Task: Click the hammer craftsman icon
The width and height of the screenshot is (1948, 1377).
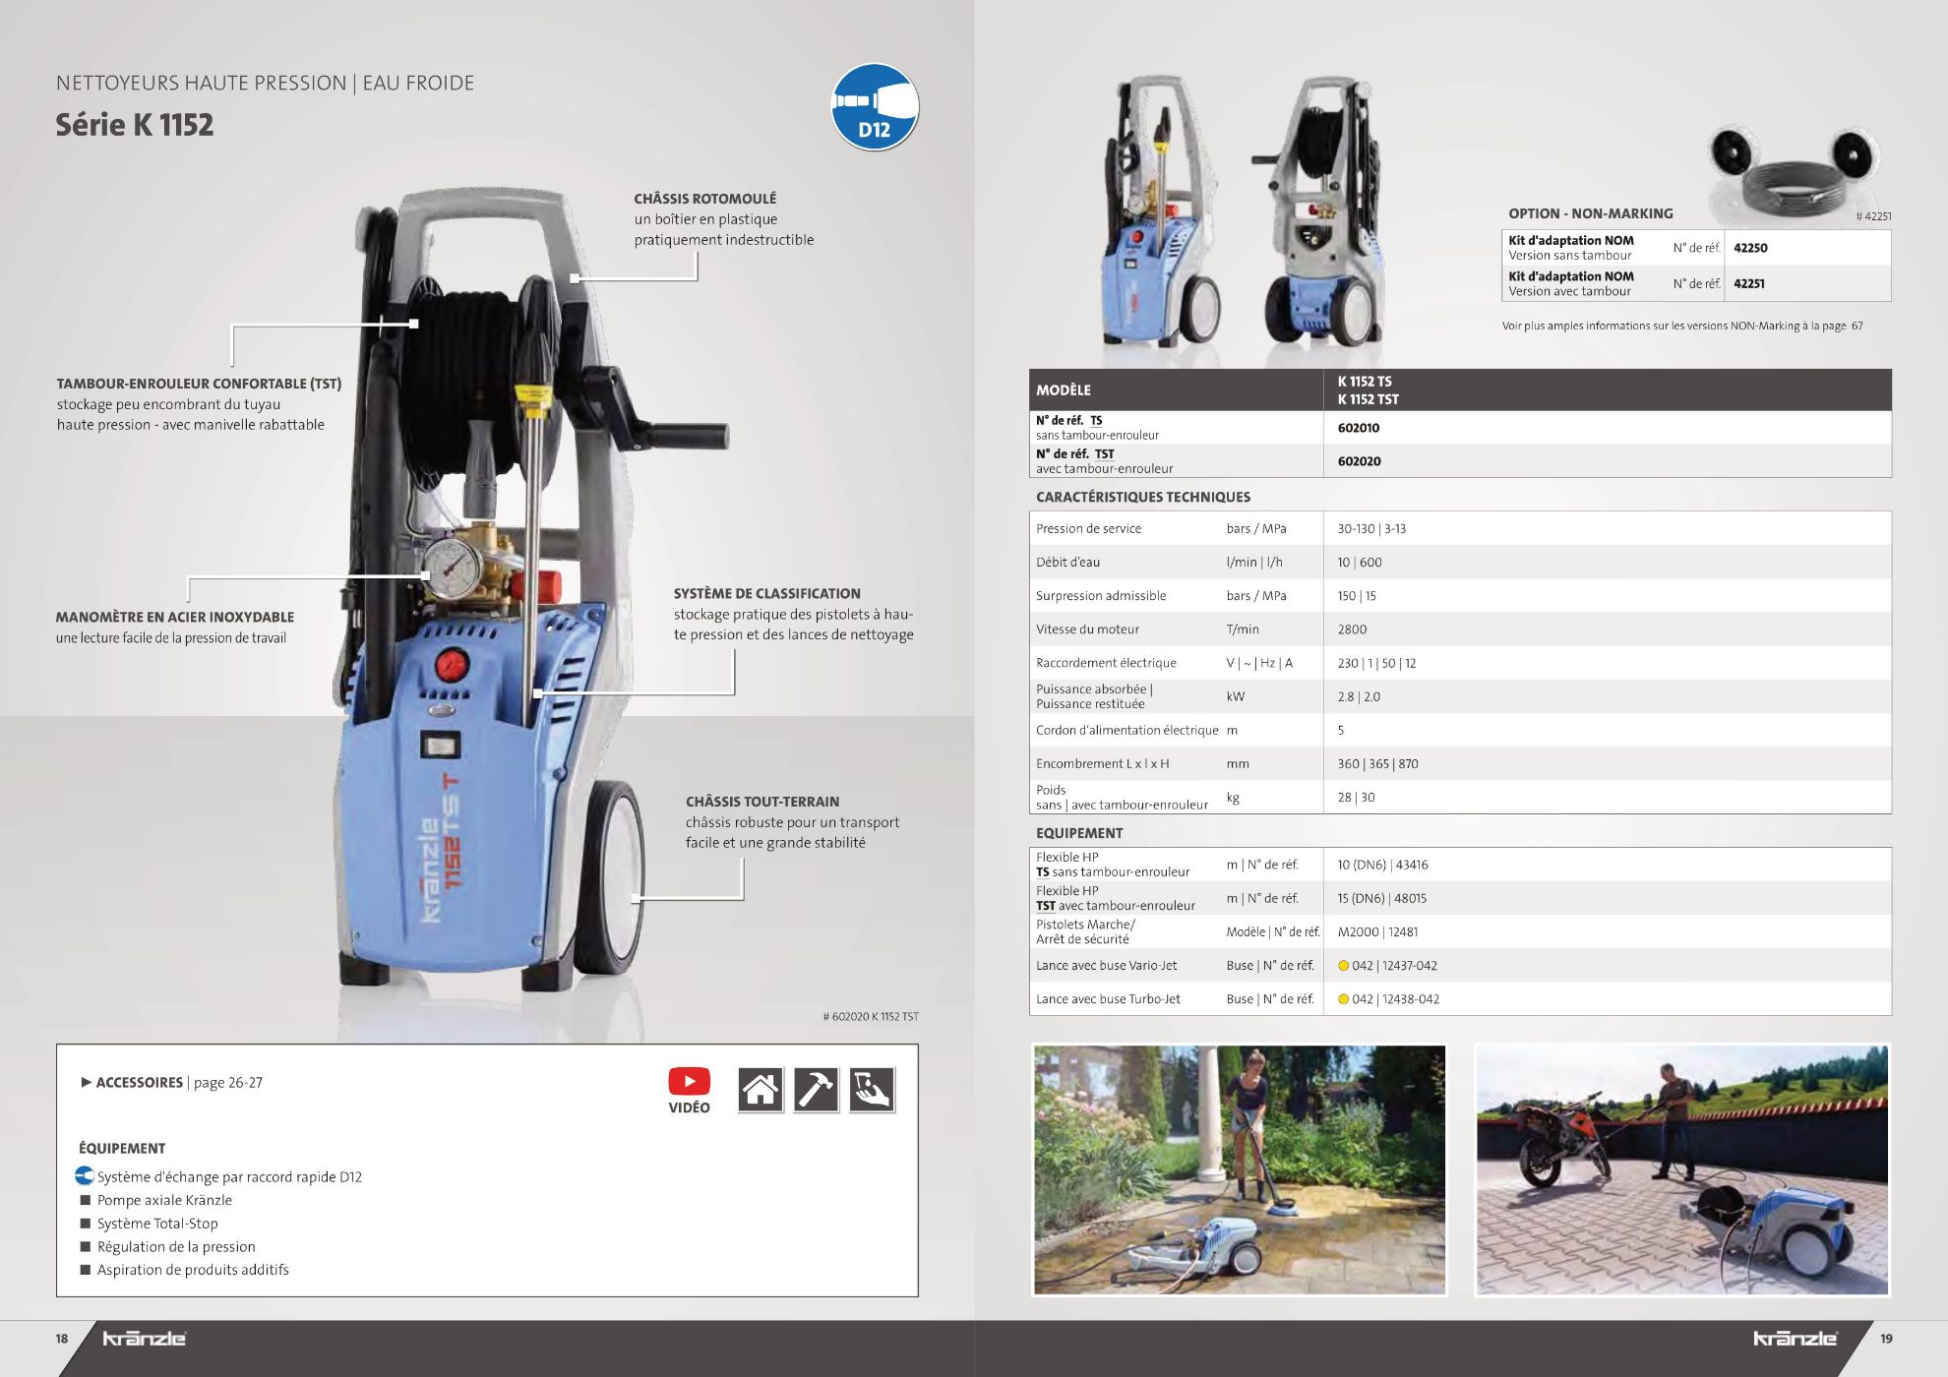Action: pyautogui.click(x=816, y=1090)
